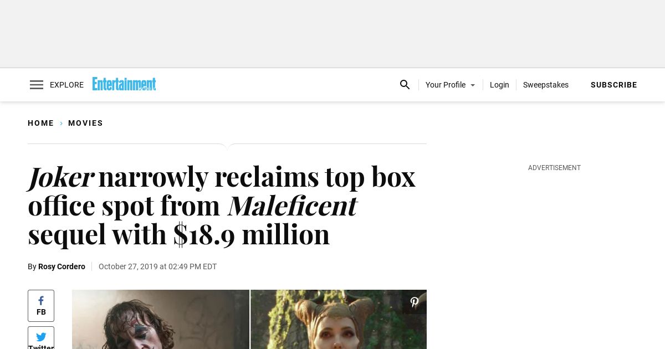Share article via Facebook FB button
Screen dimensions: 665x349
point(41,306)
